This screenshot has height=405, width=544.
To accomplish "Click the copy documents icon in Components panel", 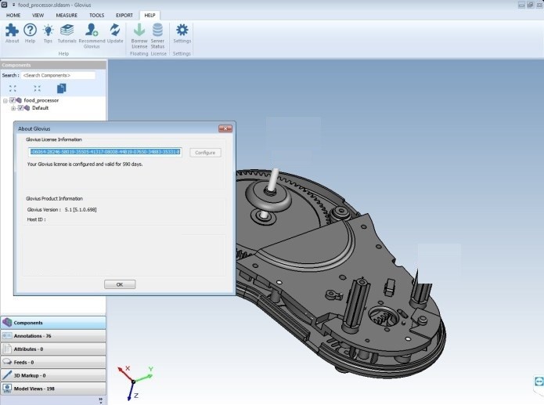I will click(61, 89).
